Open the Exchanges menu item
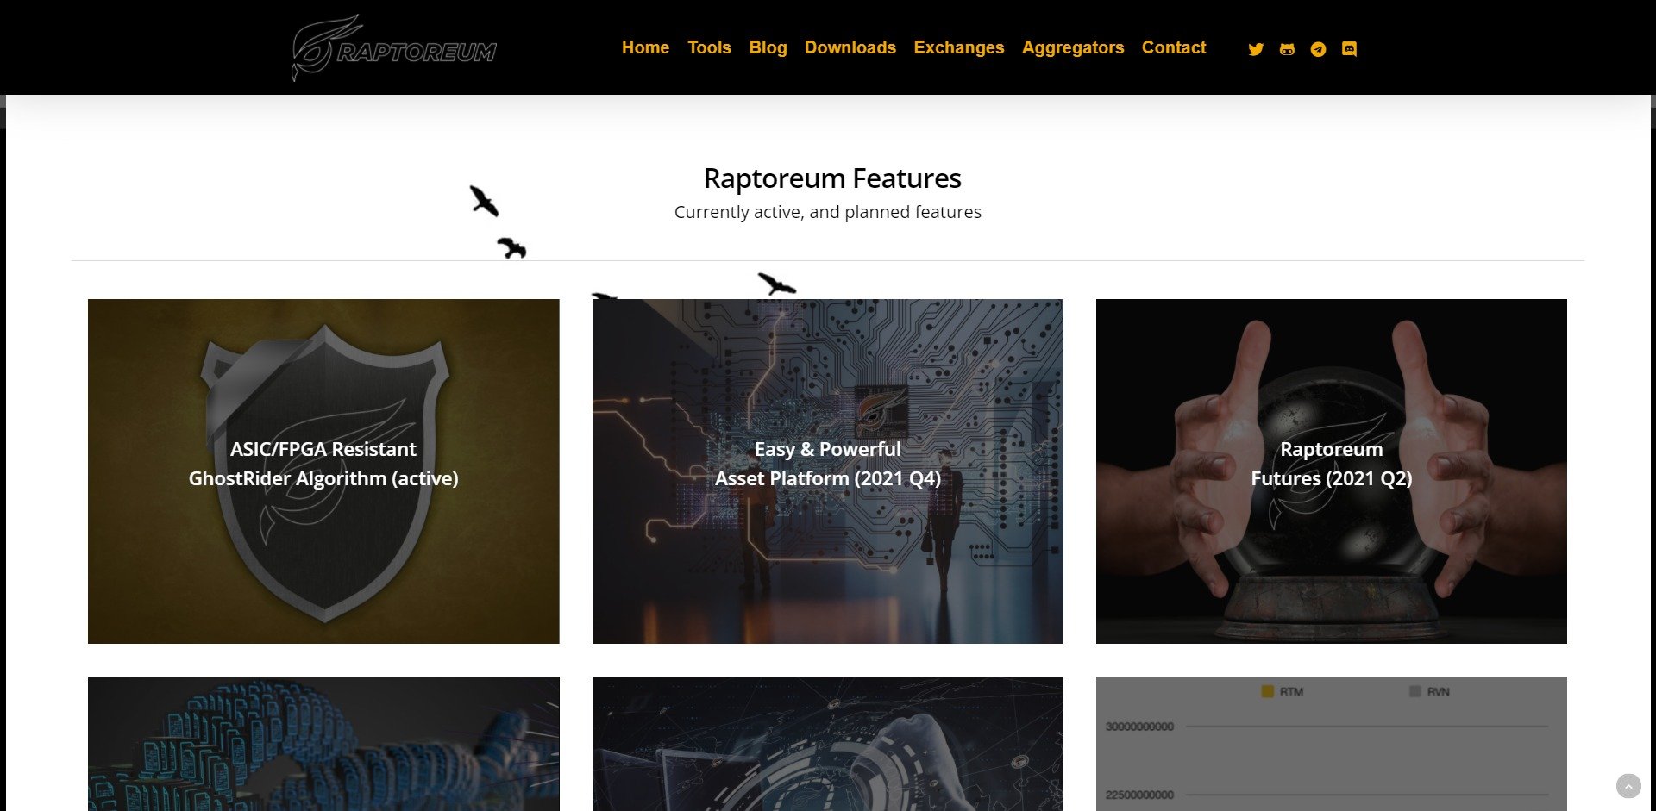Viewport: 1656px width, 811px height. 958,47
